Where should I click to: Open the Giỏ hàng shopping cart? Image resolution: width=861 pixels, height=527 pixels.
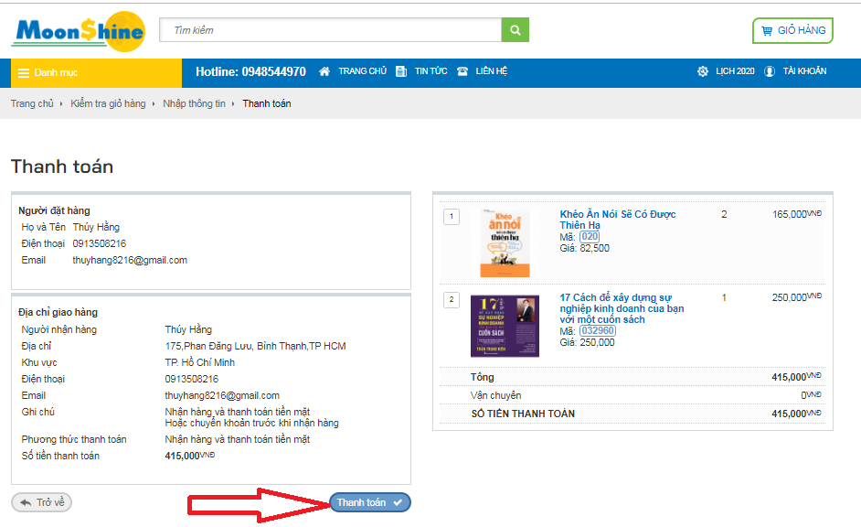click(x=792, y=30)
